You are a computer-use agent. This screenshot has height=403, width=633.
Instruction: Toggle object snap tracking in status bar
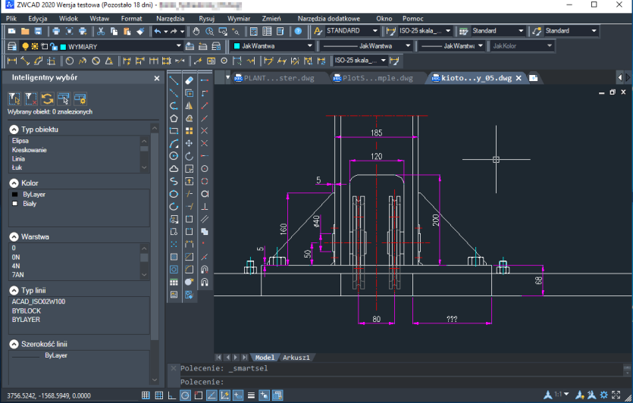[x=212, y=395]
